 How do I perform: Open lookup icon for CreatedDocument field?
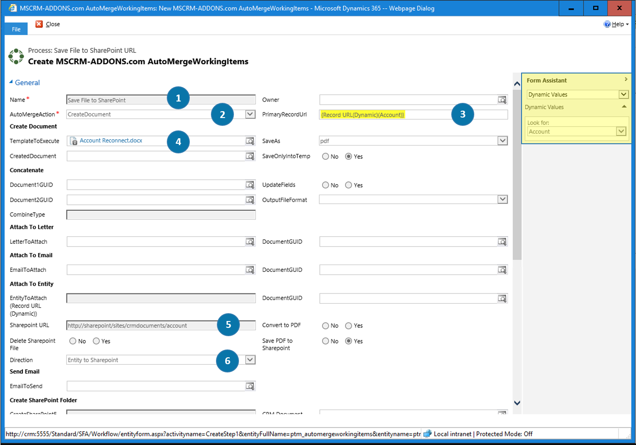250,156
